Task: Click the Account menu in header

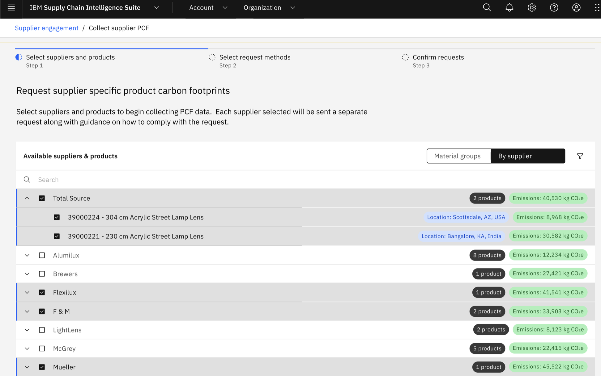Action: [x=208, y=8]
